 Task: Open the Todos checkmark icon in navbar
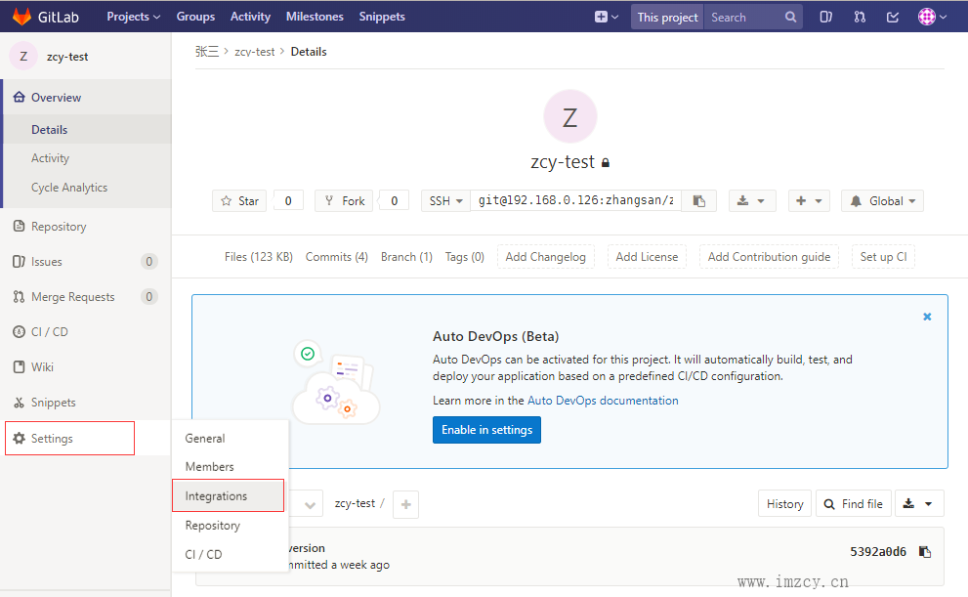[892, 17]
